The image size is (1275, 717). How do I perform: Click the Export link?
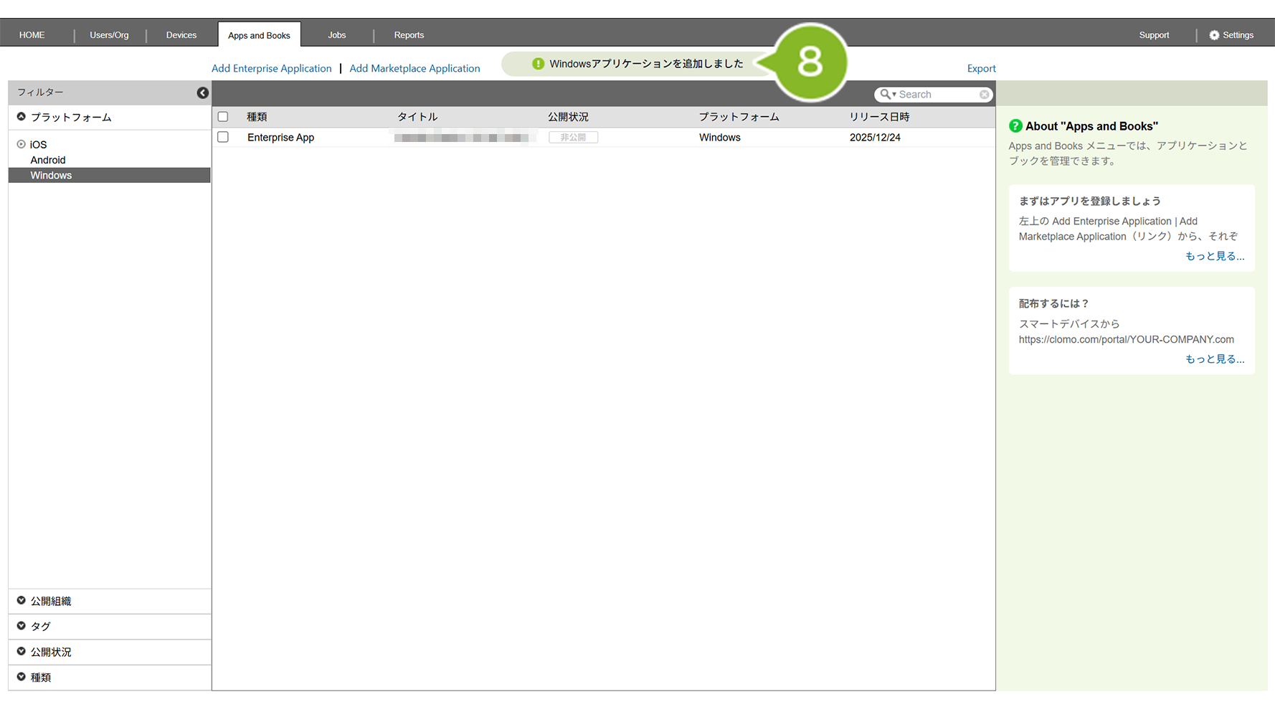981,69
